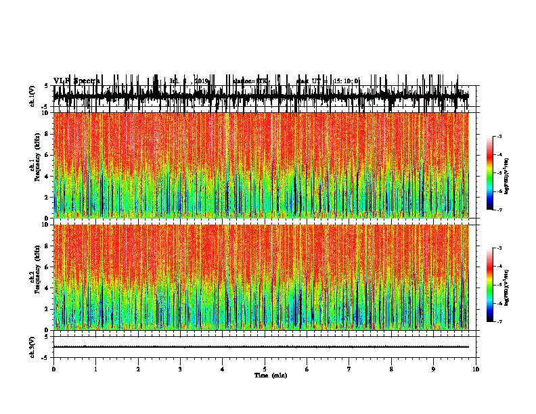Click the '8' tick on the time axis
The image size is (536, 414).
[391, 369]
